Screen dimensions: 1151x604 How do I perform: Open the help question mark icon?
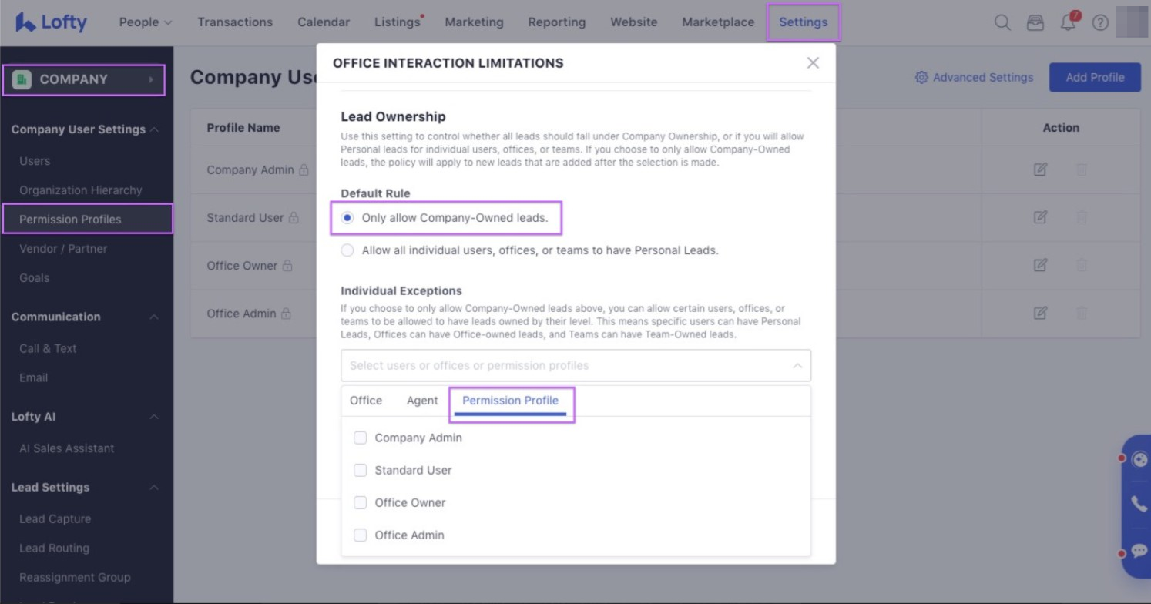tap(1100, 22)
